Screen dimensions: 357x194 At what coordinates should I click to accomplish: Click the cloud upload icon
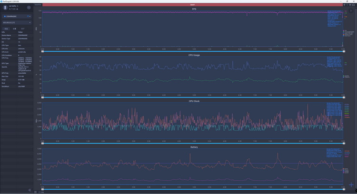pos(353,5)
